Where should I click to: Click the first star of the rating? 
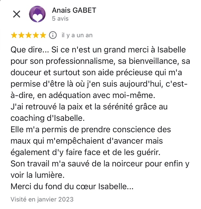[14, 35]
